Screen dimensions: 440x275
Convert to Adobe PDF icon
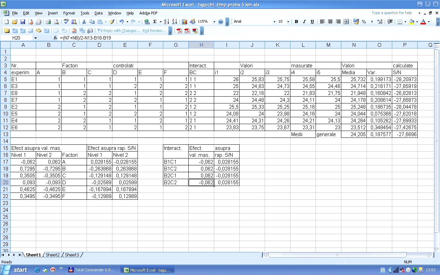tap(179, 31)
